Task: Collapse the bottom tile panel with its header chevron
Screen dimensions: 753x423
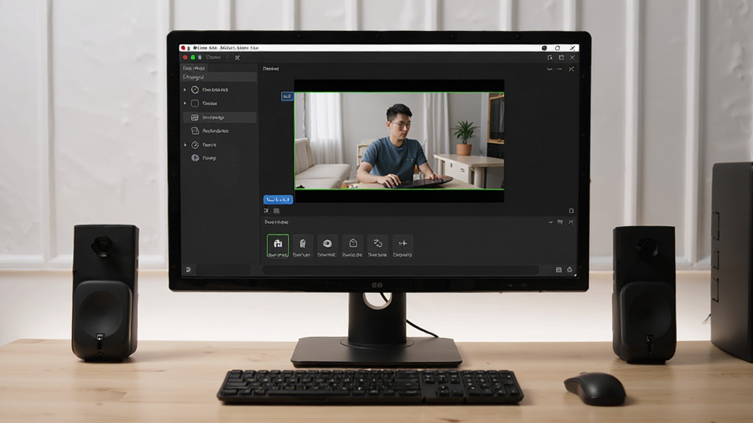Action: [x=550, y=222]
